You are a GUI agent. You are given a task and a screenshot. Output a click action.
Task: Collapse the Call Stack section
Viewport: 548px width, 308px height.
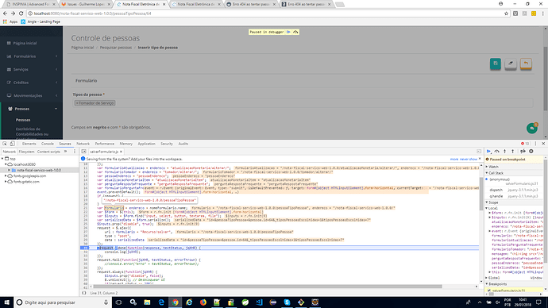point(515,173)
